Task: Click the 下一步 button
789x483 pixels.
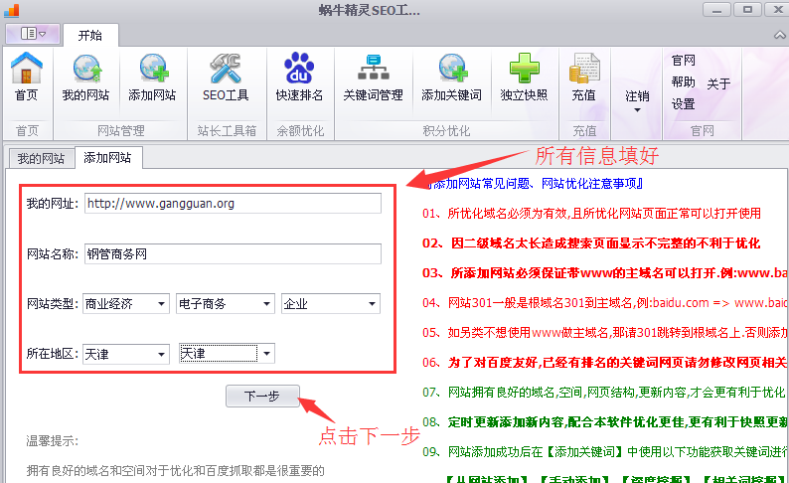Action: coord(262,396)
